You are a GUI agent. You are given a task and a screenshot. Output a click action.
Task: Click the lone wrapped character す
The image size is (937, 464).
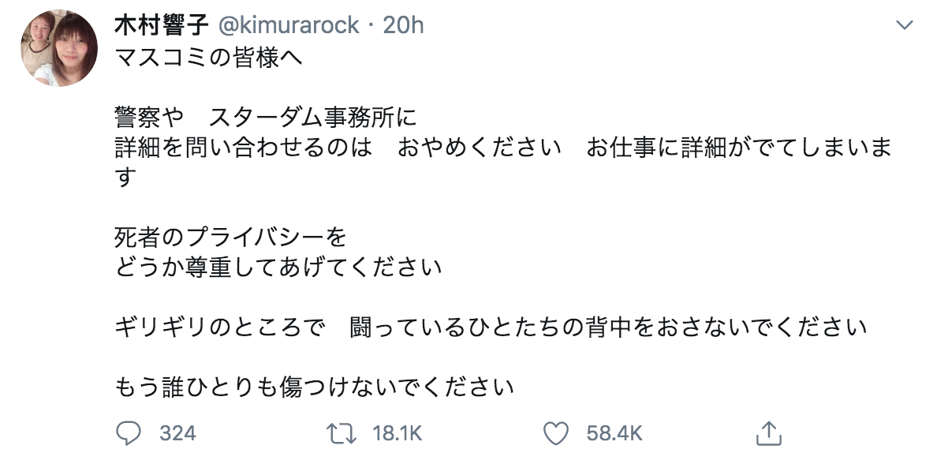[125, 178]
